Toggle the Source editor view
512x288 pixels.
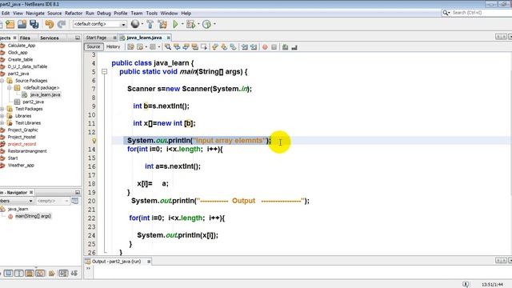[94, 46]
